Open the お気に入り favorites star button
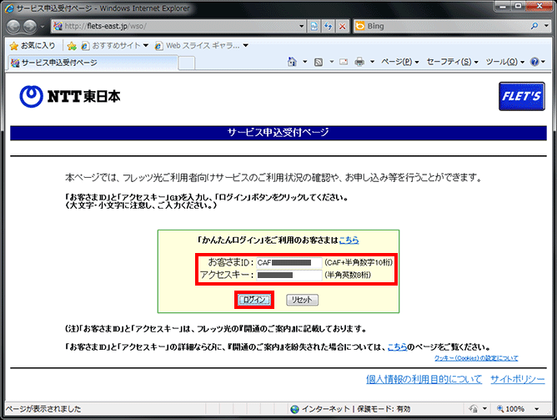Viewport: 557px width, 420px height. [33, 46]
